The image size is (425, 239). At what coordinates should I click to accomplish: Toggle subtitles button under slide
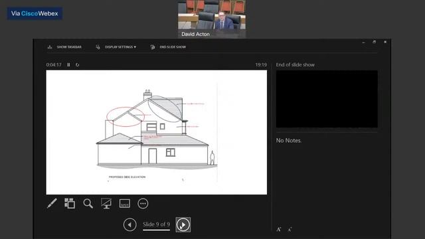[125, 204]
